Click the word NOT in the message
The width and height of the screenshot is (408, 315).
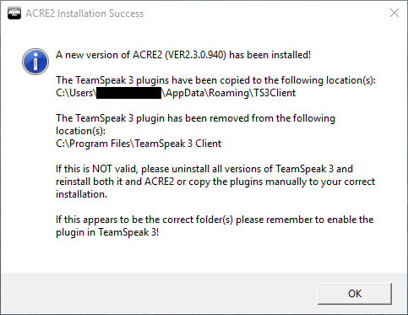(x=102, y=169)
